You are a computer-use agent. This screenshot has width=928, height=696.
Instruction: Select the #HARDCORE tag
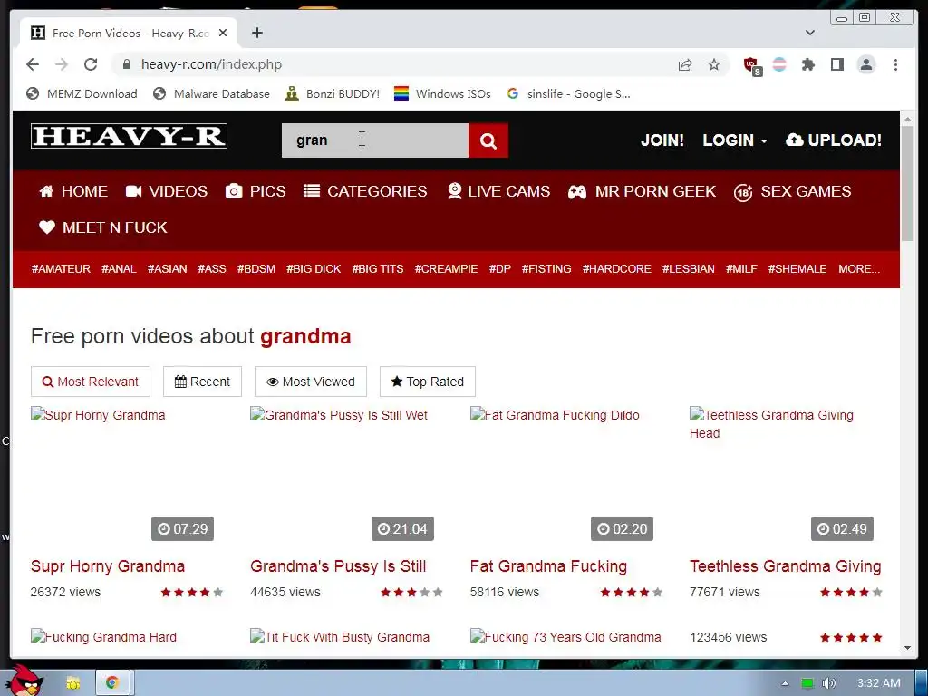(x=616, y=268)
